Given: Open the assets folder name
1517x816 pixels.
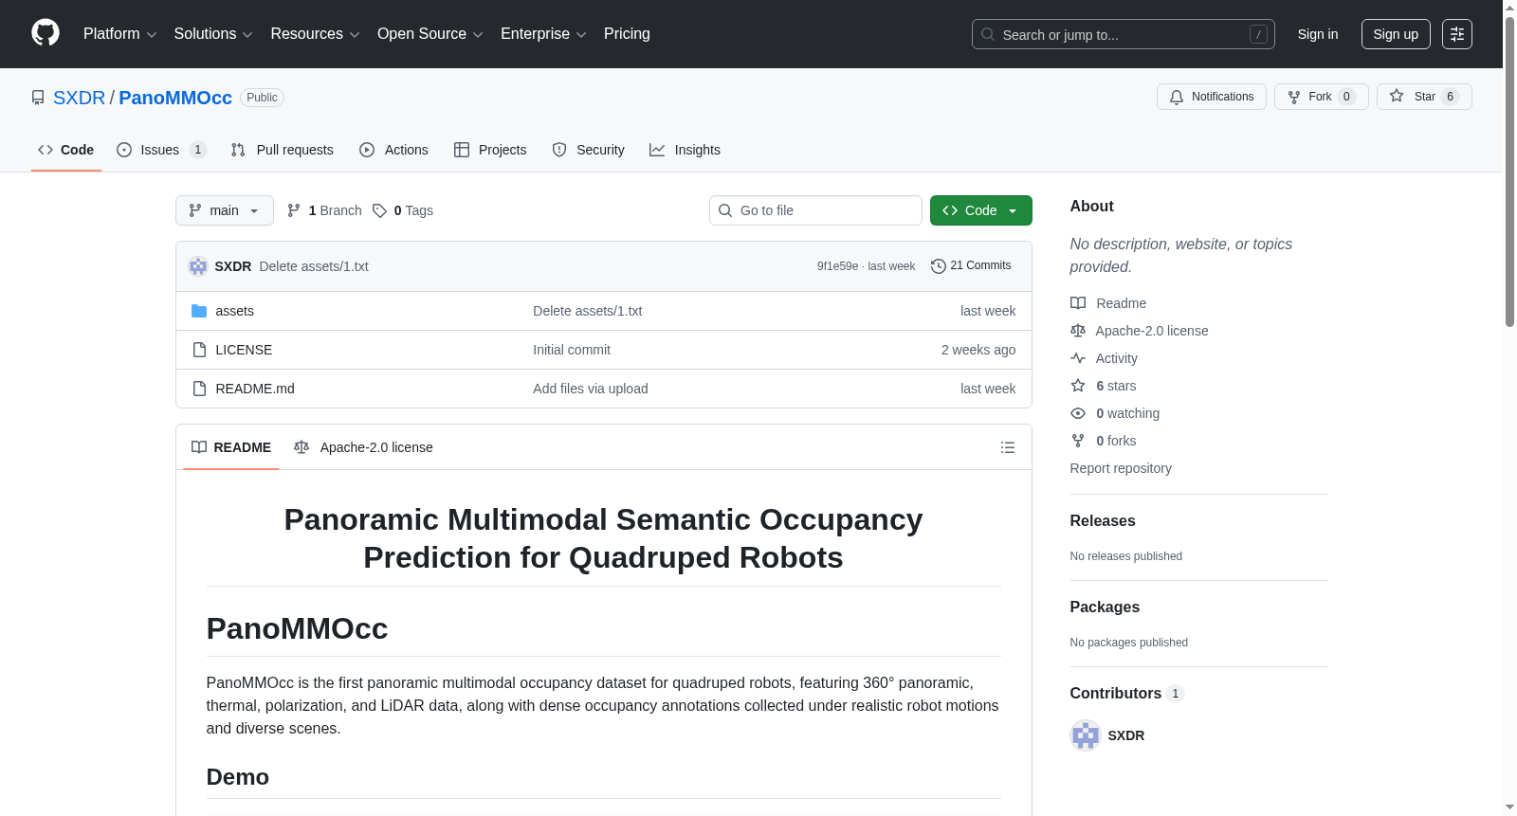Looking at the screenshot, I should click(234, 311).
